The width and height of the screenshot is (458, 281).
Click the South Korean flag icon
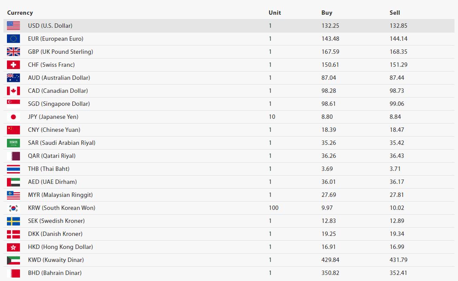[x=13, y=208]
